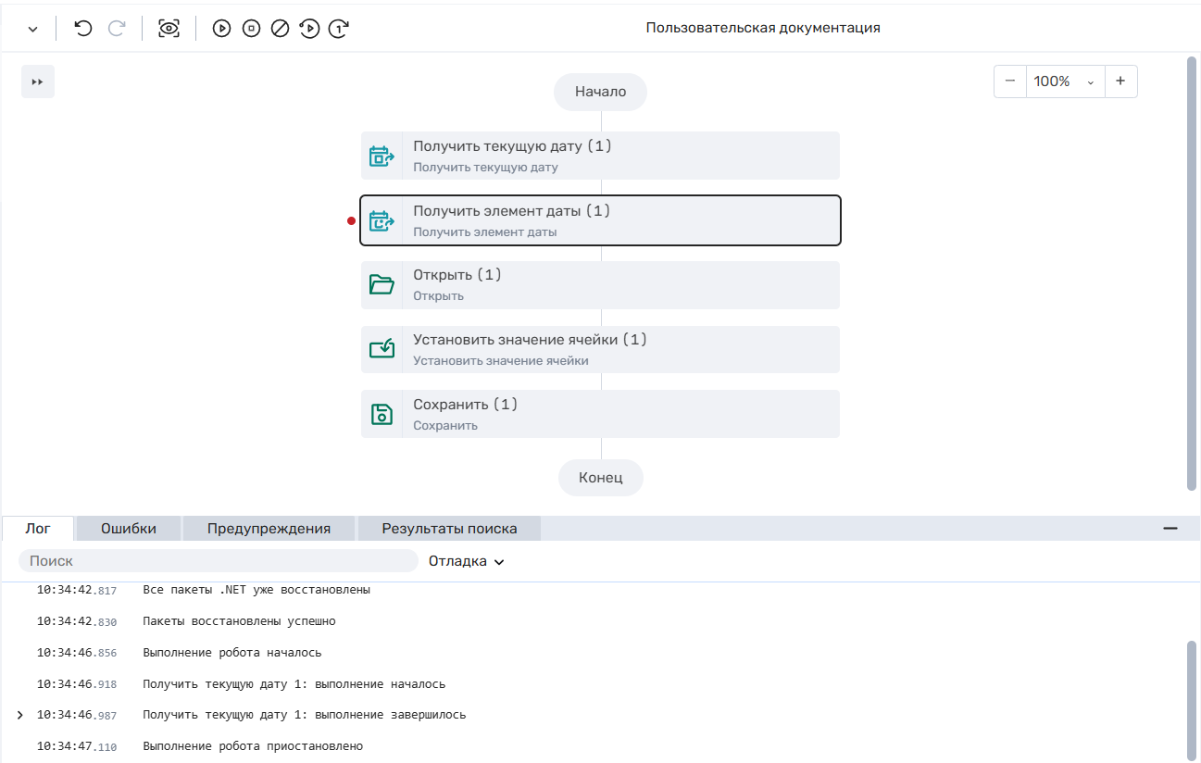This screenshot has height=763, width=1201.
Task: Toggle the red breakpoint on Получить элемент даты
Action: [351, 220]
